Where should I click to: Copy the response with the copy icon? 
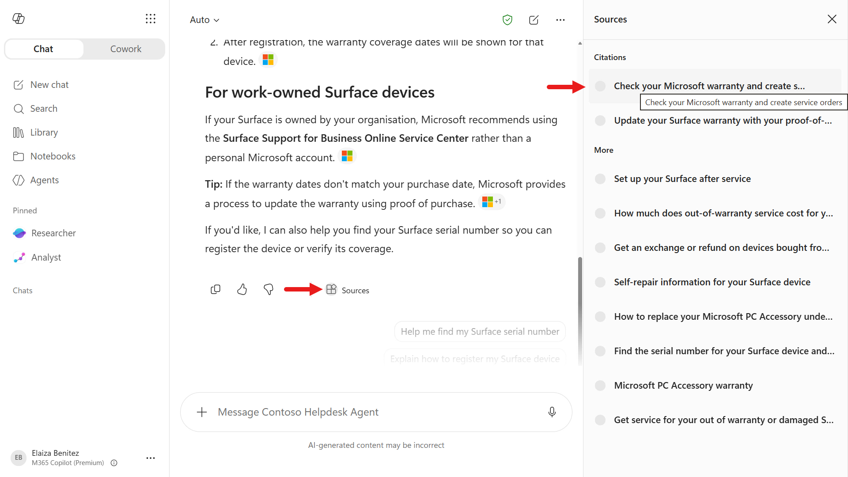(x=216, y=290)
